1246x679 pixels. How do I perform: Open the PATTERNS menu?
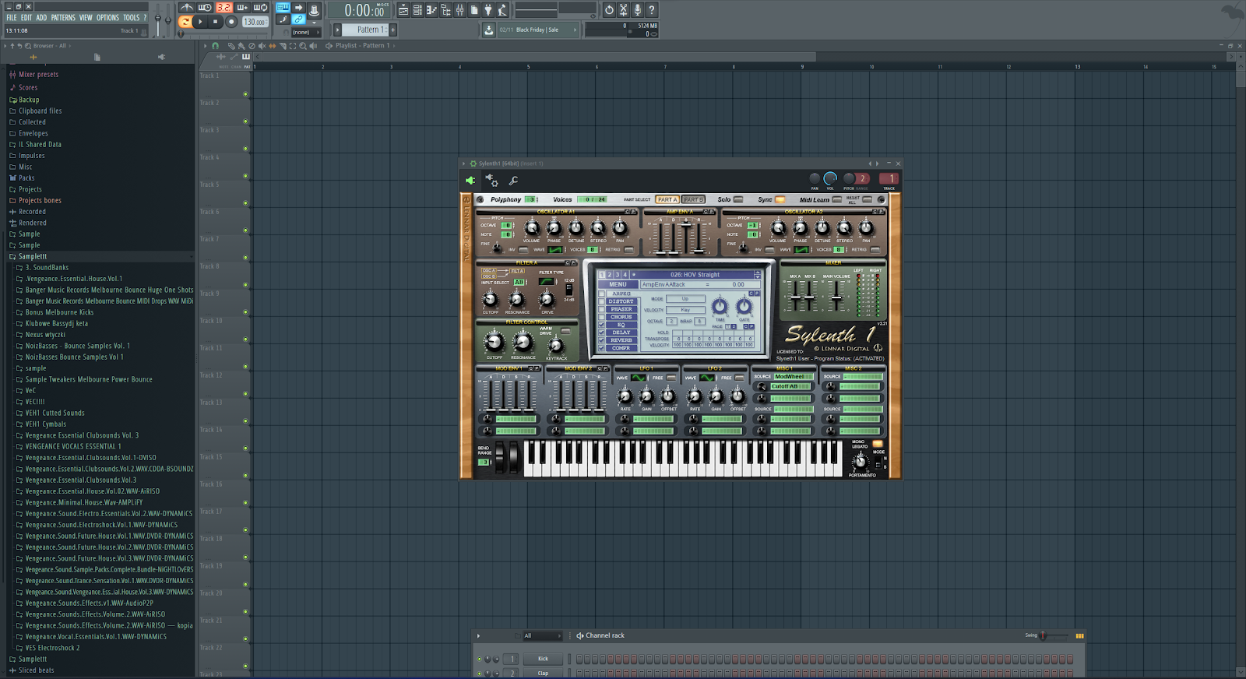[63, 17]
